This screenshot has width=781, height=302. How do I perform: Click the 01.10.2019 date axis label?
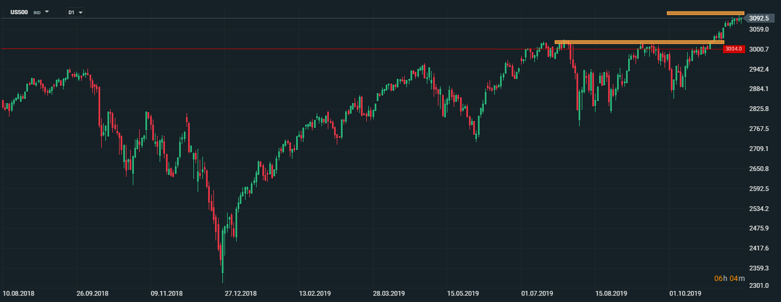pos(685,293)
